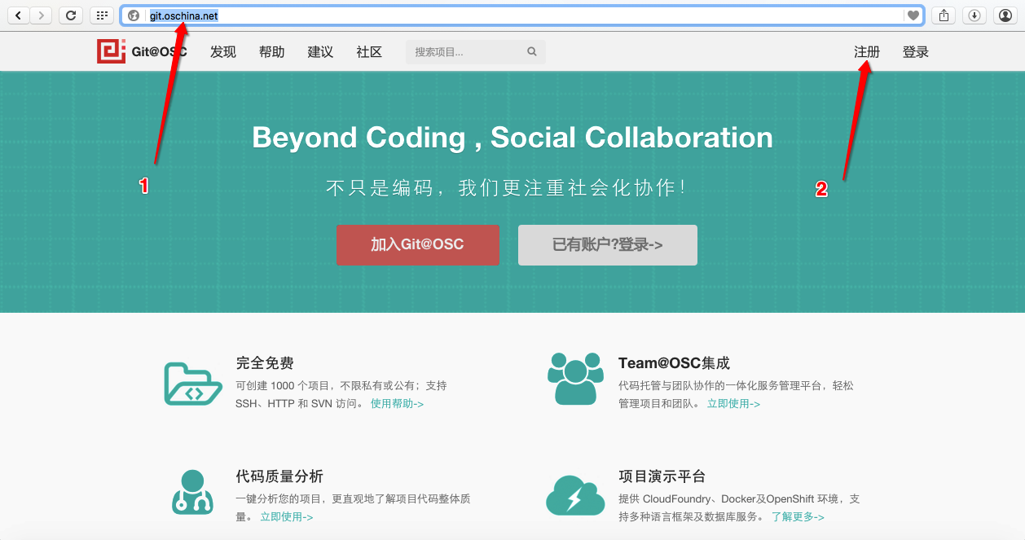The height and width of the screenshot is (540, 1025).
Task: Click the 完全免费 heading
Action: [x=265, y=363]
